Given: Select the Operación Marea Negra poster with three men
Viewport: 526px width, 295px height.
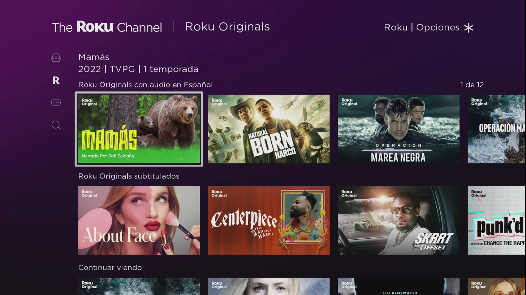Looking at the screenshot, I should click(398, 129).
